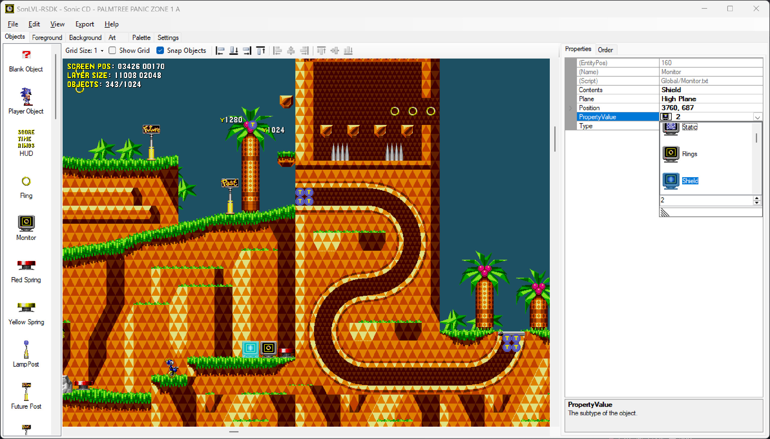
Task: Select the Red Spring object
Action: [x=26, y=271]
